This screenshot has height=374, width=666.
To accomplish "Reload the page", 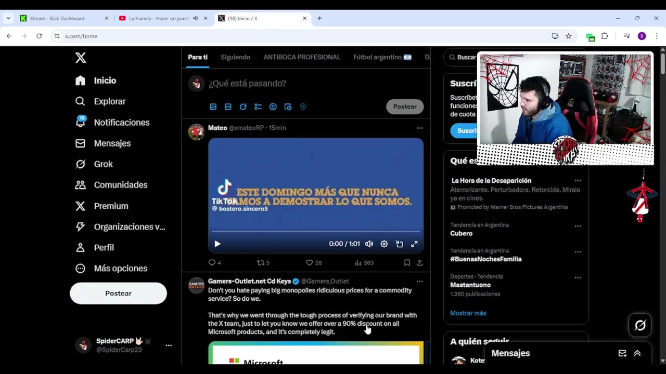I will [39, 36].
